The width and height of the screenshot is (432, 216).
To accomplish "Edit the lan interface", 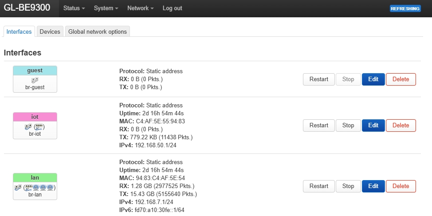I will (373, 186).
